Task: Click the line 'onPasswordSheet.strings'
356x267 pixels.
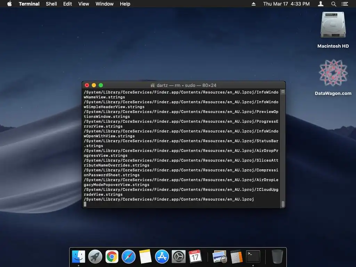Action: pyautogui.click(x=112, y=175)
